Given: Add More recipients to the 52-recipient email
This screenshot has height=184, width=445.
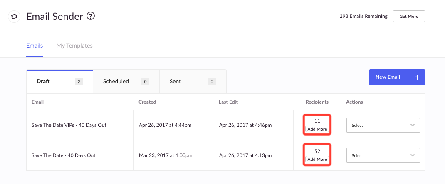Looking at the screenshot, I should (317, 160).
